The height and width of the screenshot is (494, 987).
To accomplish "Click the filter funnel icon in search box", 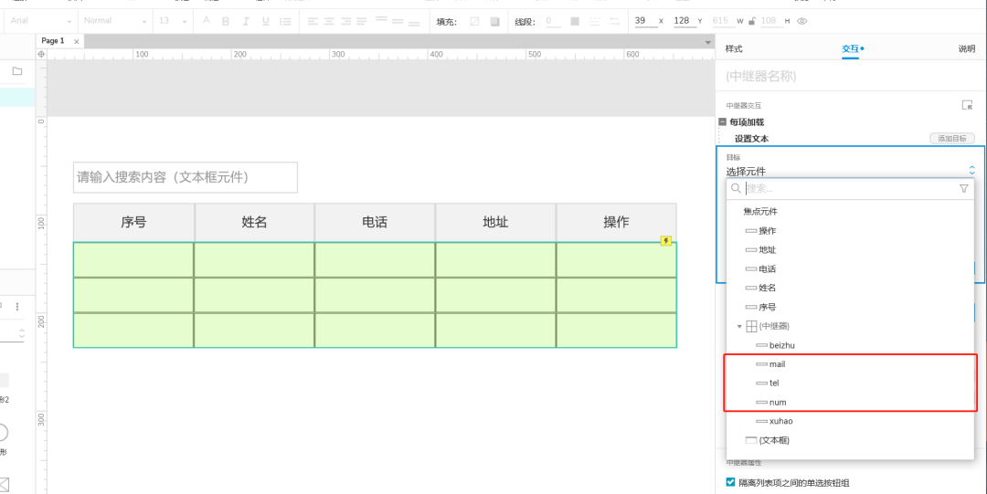I will [x=964, y=188].
